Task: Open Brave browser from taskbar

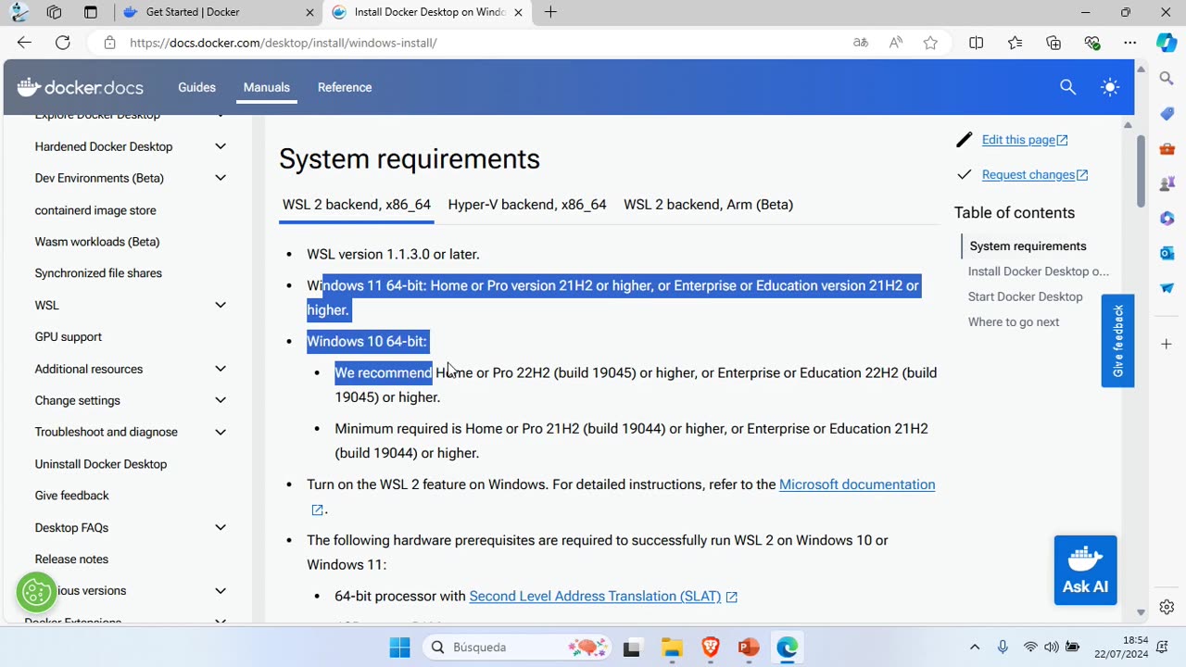Action: [x=711, y=648]
